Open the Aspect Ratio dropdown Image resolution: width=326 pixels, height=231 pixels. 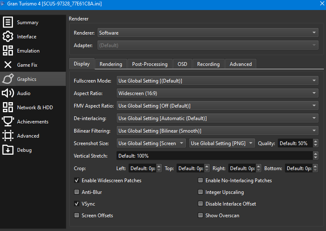(218, 93)
